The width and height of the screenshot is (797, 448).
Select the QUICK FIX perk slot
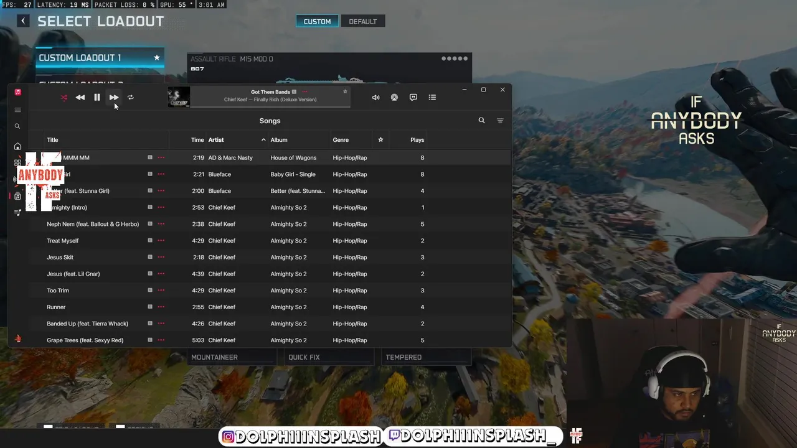(328, 357)
